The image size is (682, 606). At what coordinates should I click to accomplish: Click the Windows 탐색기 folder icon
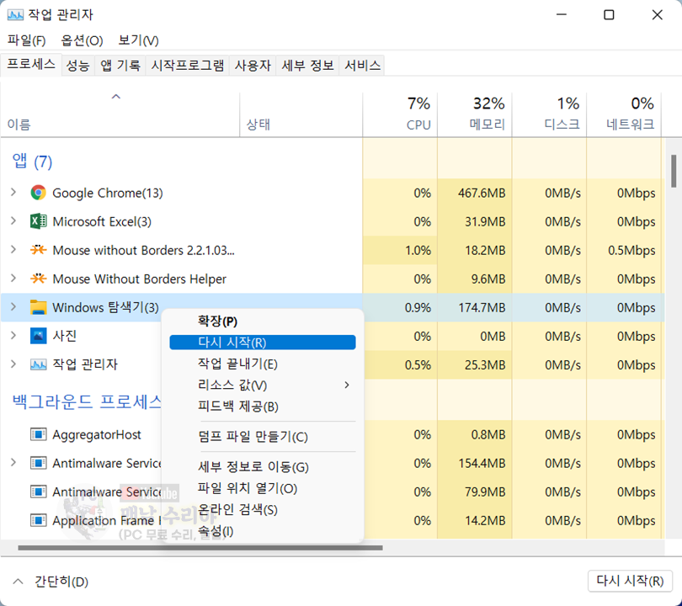(38, 307)
